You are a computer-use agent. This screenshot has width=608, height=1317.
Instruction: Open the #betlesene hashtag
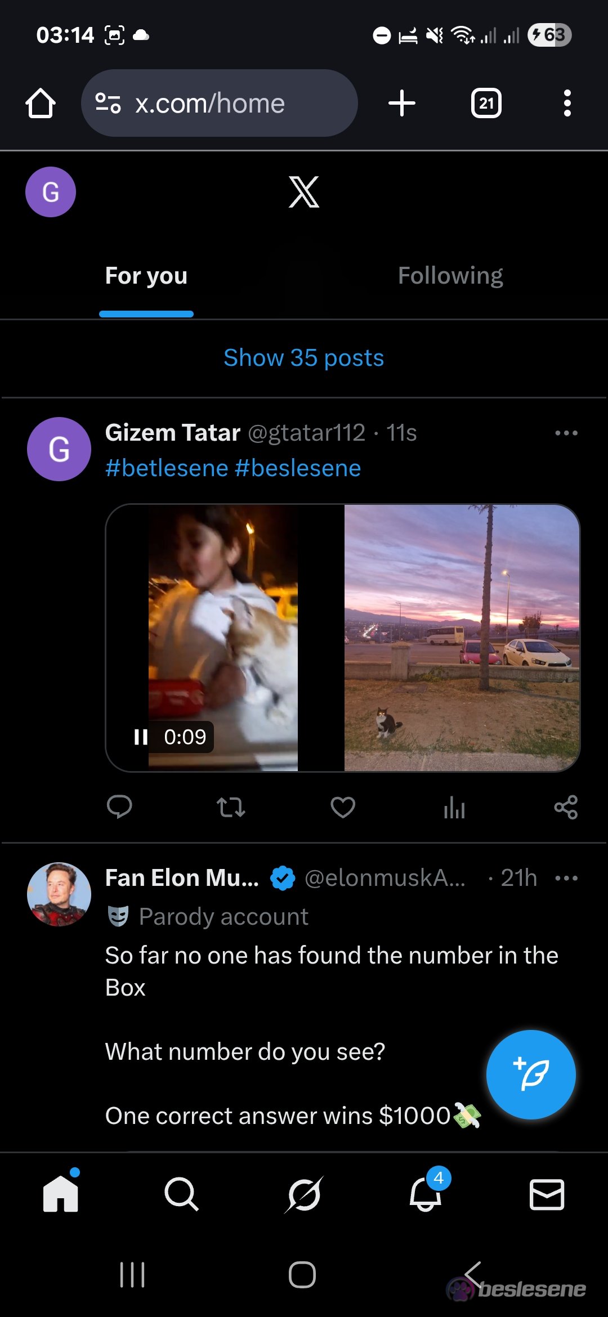(x=167, y=468)
